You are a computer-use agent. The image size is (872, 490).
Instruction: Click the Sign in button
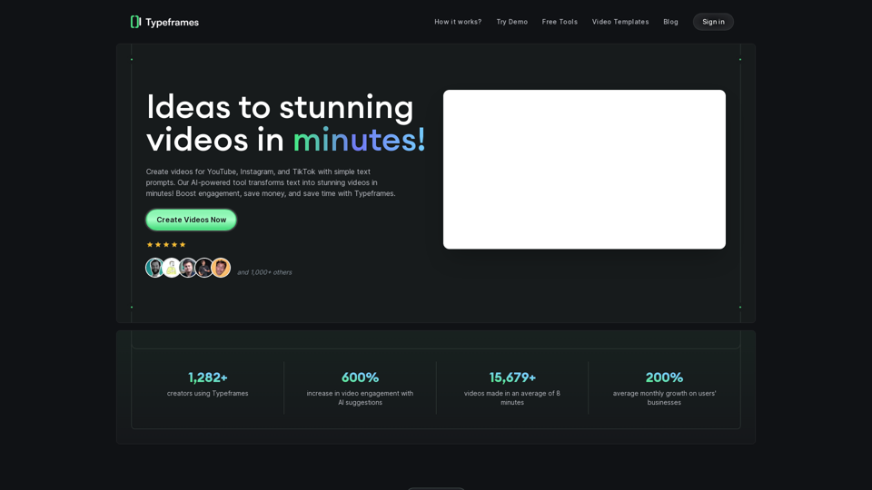coord(713,22)
